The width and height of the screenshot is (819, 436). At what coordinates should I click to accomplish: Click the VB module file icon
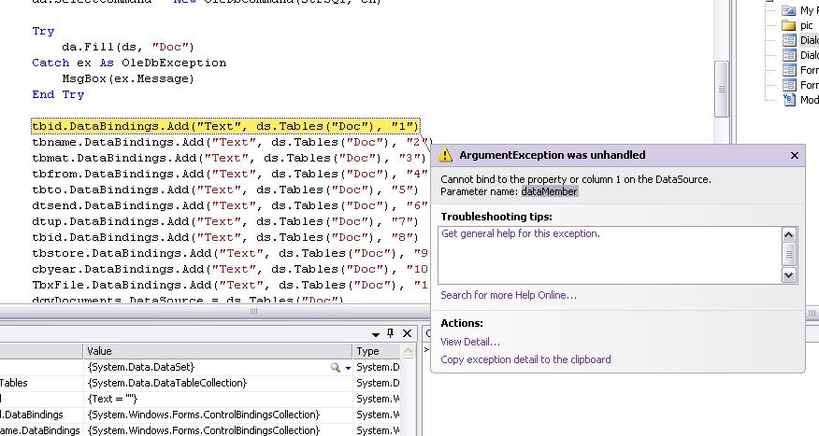788,100
